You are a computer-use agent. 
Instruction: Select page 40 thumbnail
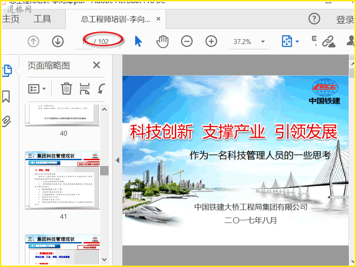pyautogui.click(x=62, y=115)
